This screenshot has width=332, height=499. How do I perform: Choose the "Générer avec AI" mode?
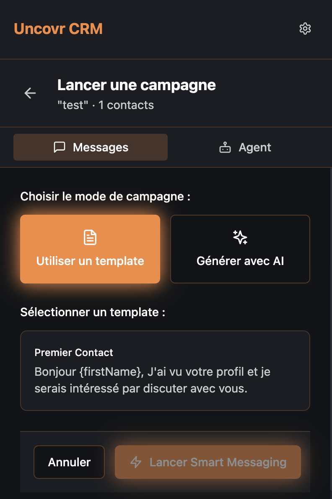pos(240,249)
